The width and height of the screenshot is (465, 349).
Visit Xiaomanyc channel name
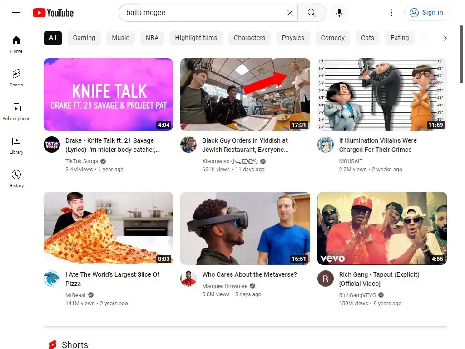pyautogui.click(x=230, y=161)
